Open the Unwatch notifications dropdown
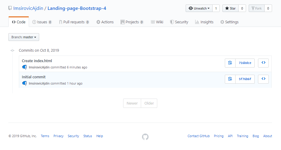 (x=199, y=8)
